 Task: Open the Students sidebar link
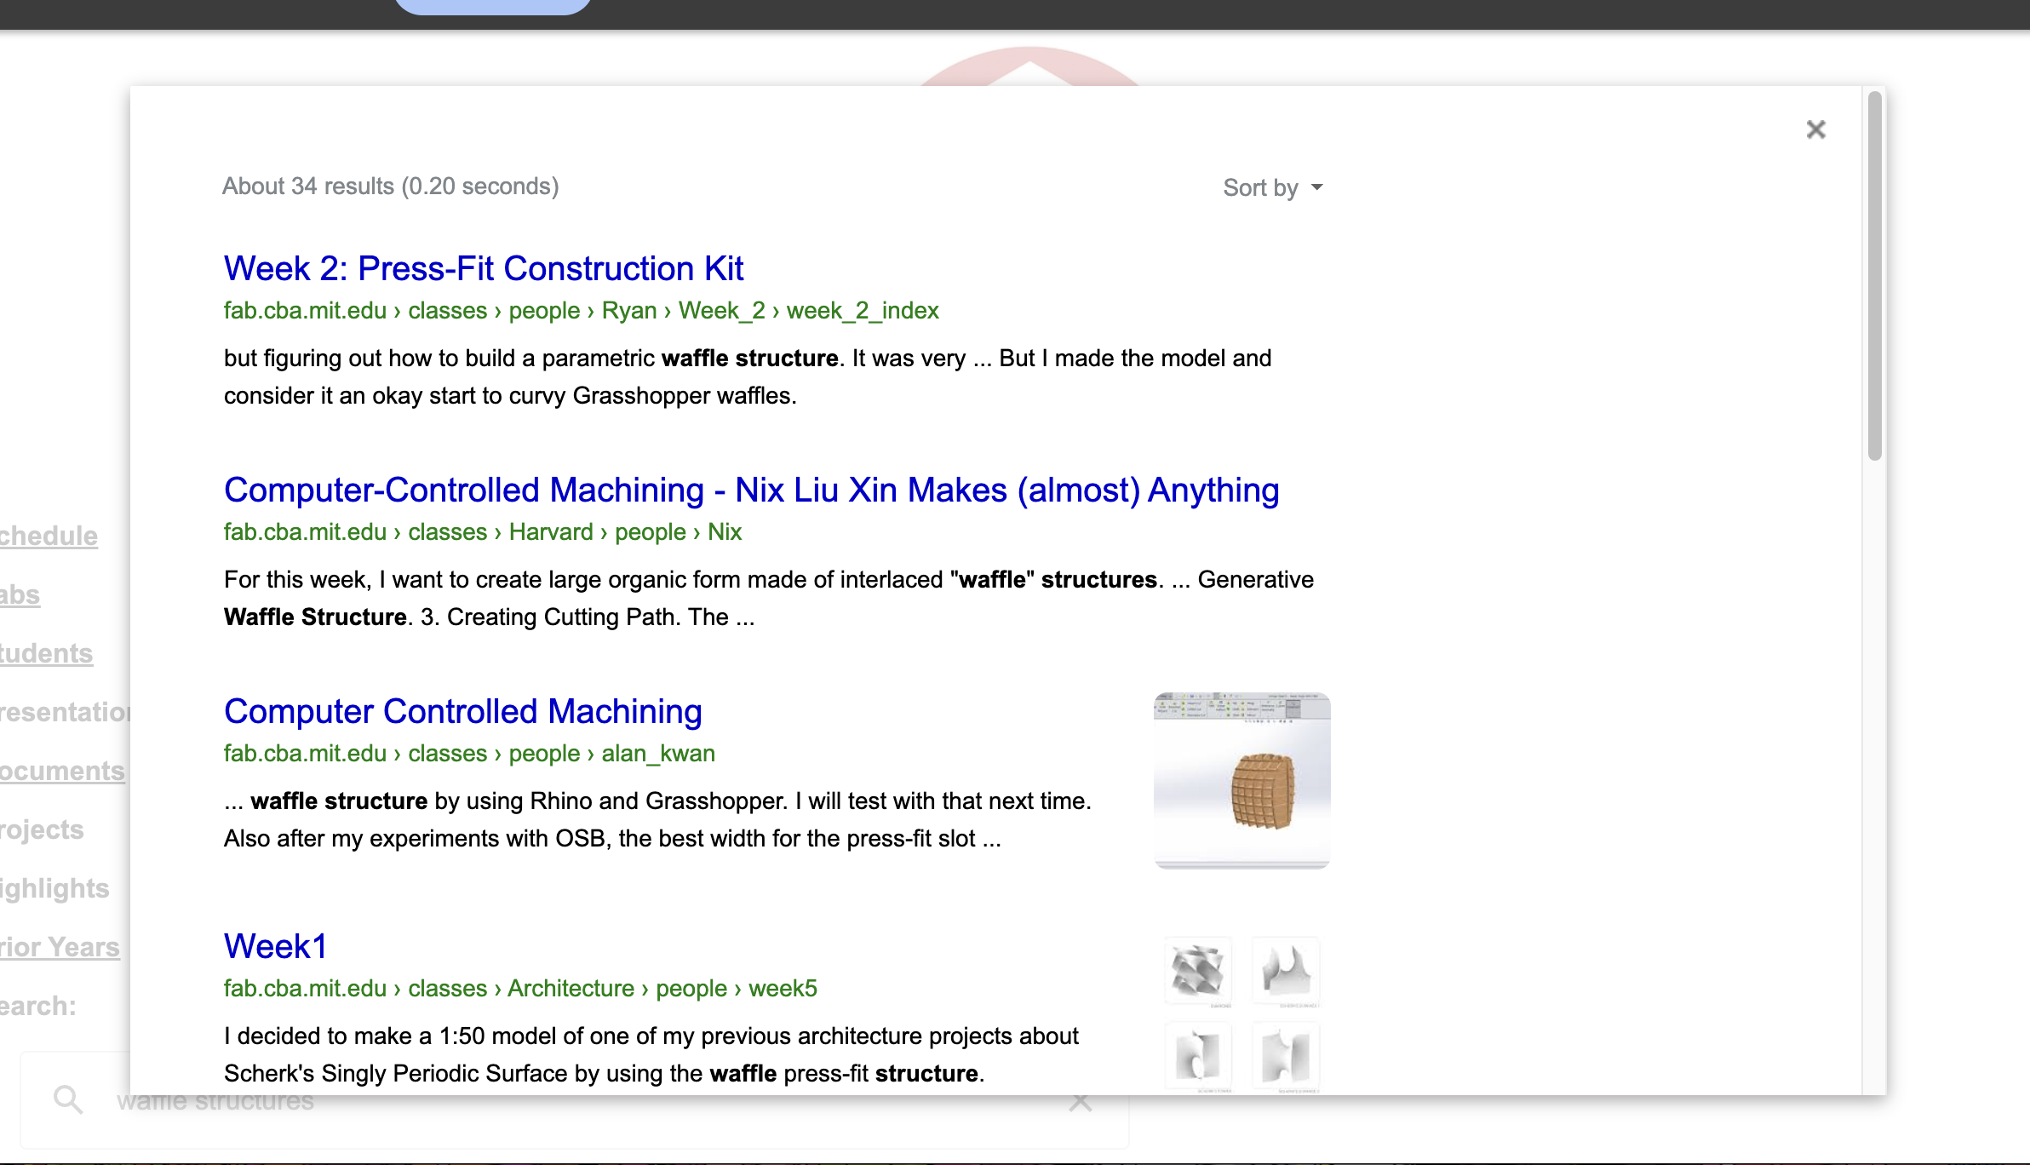click(46, 653)
